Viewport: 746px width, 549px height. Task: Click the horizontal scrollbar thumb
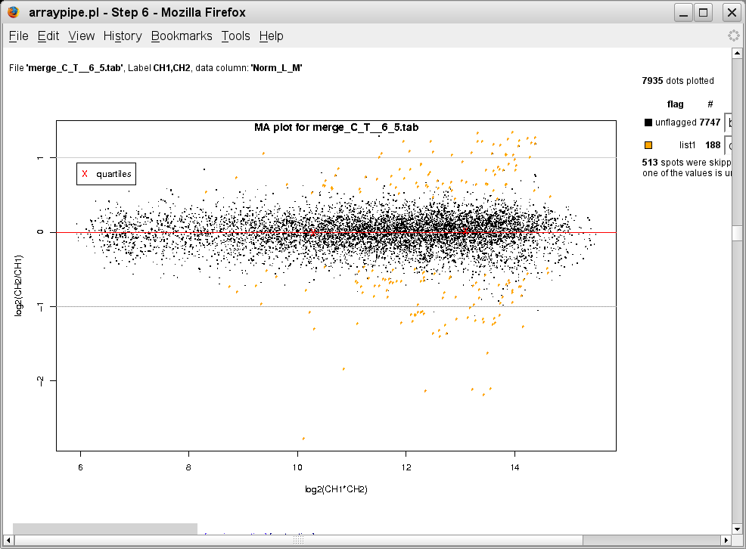tap(298, 540)
